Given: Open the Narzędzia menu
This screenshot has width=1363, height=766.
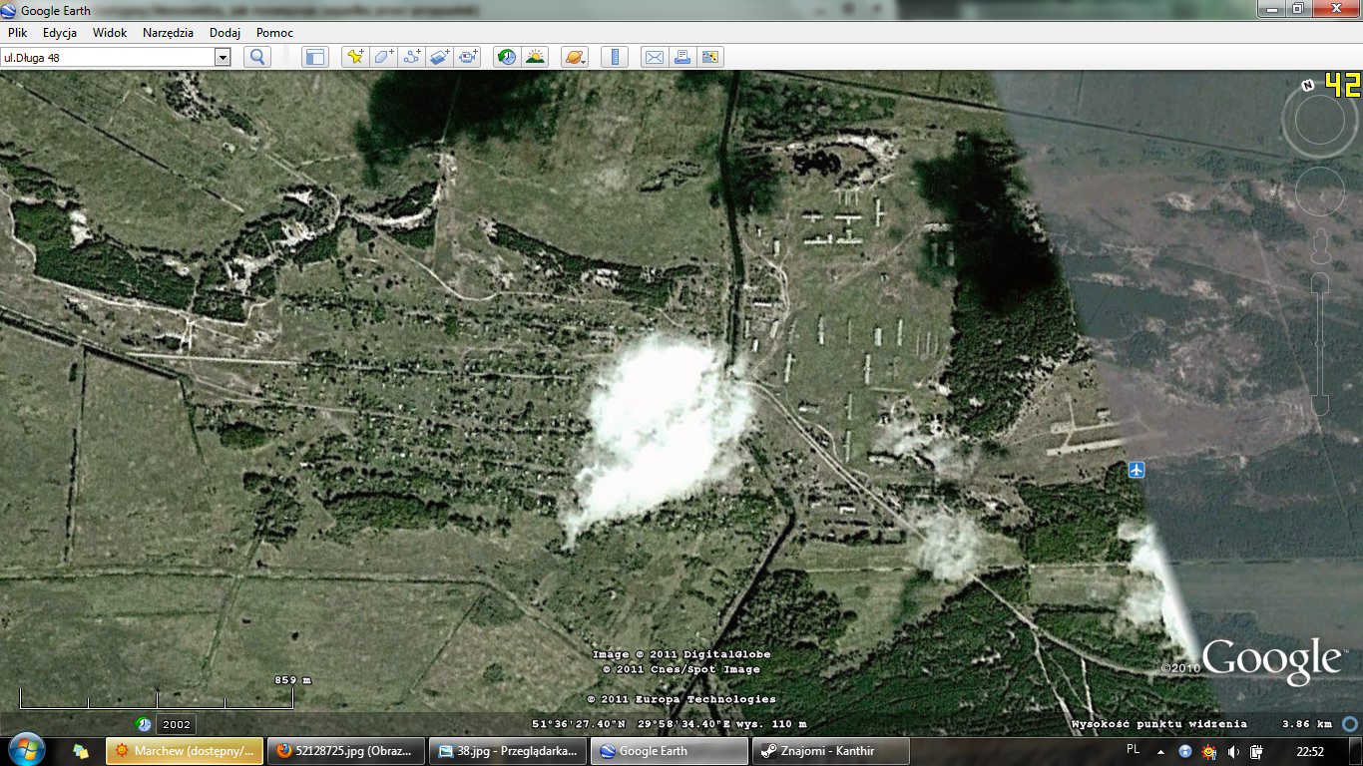Looking at the screenshot, I should 168,32.
